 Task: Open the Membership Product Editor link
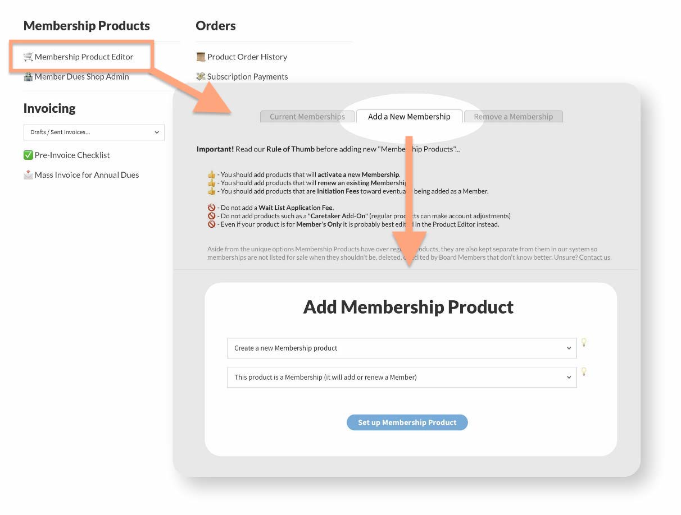click(x=84, y=57)
